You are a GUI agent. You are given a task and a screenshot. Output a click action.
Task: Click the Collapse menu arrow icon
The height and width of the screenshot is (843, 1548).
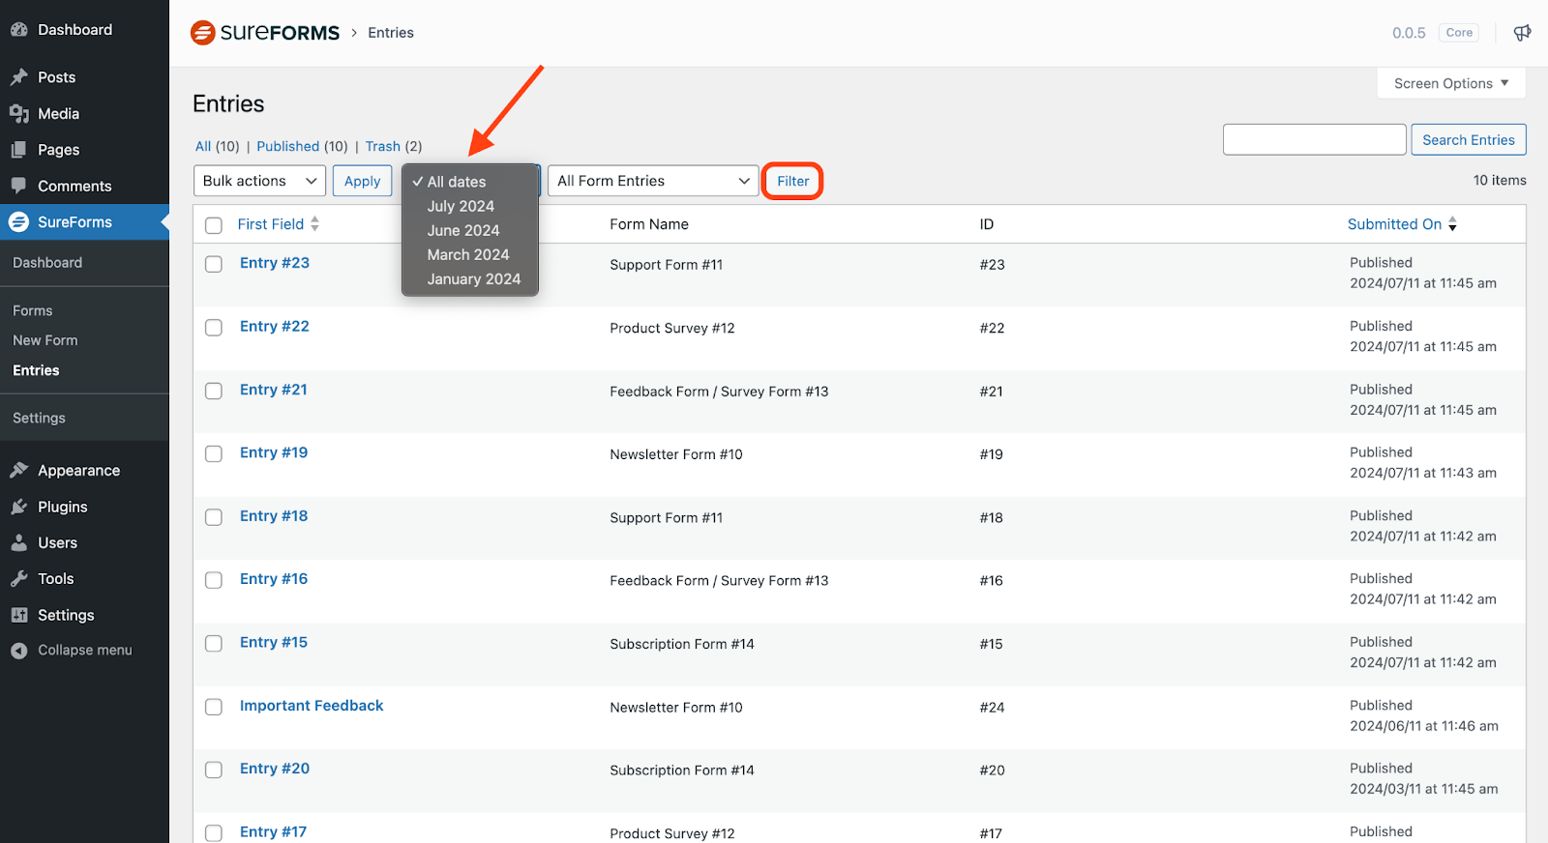point(18,651)
